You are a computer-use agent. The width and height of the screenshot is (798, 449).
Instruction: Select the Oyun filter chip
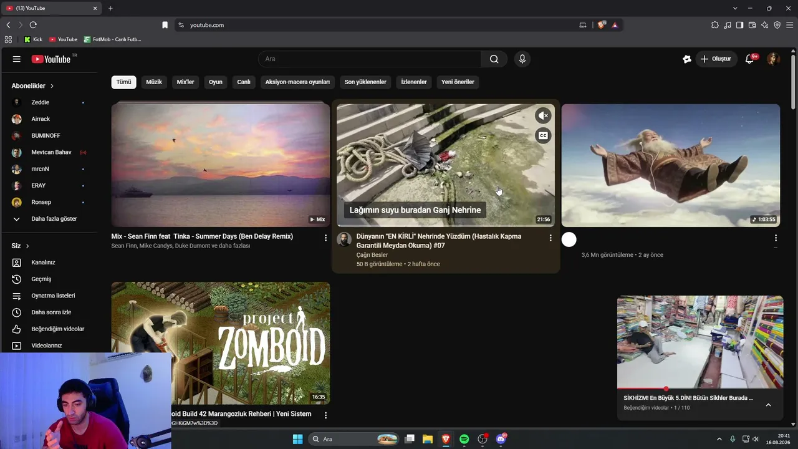pos(216,82)
